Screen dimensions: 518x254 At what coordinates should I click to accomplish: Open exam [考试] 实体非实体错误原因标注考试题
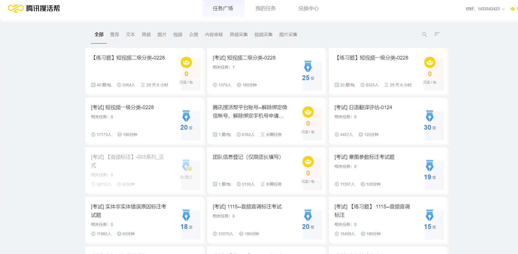tap(129, 211)
